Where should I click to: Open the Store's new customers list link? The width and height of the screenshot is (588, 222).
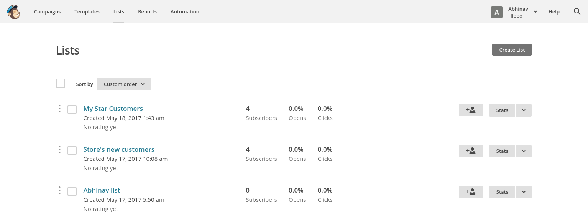pos(119,149)
